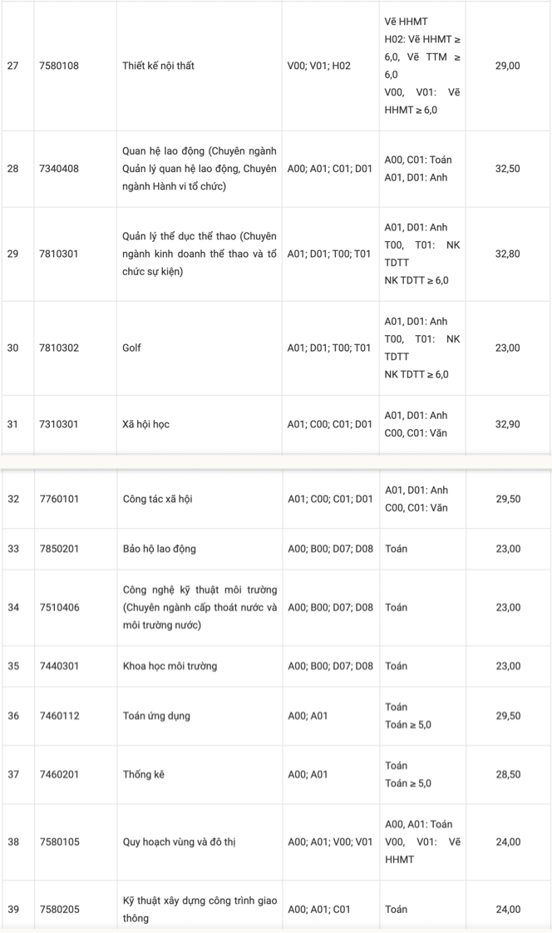This screenshot has width=552, height=933.
Task: Select major code 7580205
Action: tap(59, 909)
